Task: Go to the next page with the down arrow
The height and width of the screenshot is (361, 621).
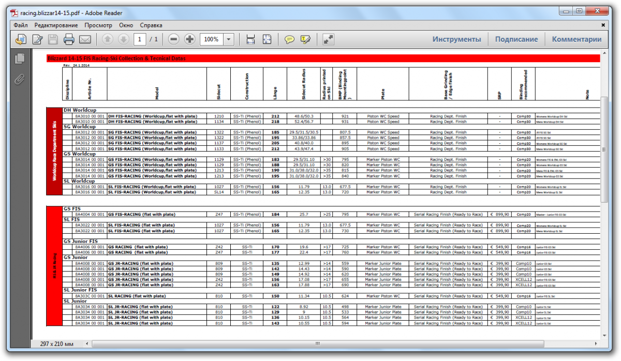Action: (x=123, y=39)
